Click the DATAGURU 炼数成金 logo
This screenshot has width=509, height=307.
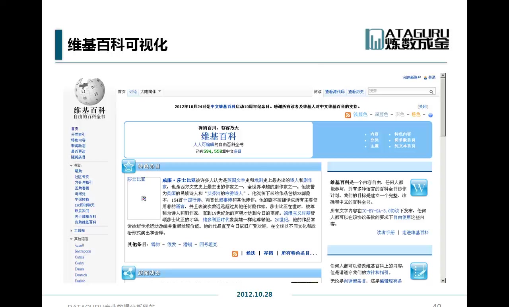tap(407, 39)
